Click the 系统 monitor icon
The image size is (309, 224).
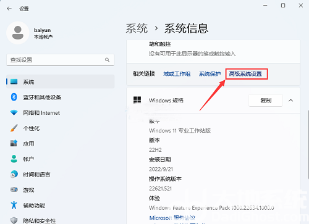pyautogui.click(x=14, y=81)
